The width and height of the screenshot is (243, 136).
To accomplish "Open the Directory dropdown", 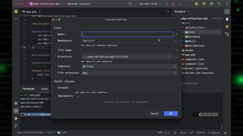I will [169, 57].
